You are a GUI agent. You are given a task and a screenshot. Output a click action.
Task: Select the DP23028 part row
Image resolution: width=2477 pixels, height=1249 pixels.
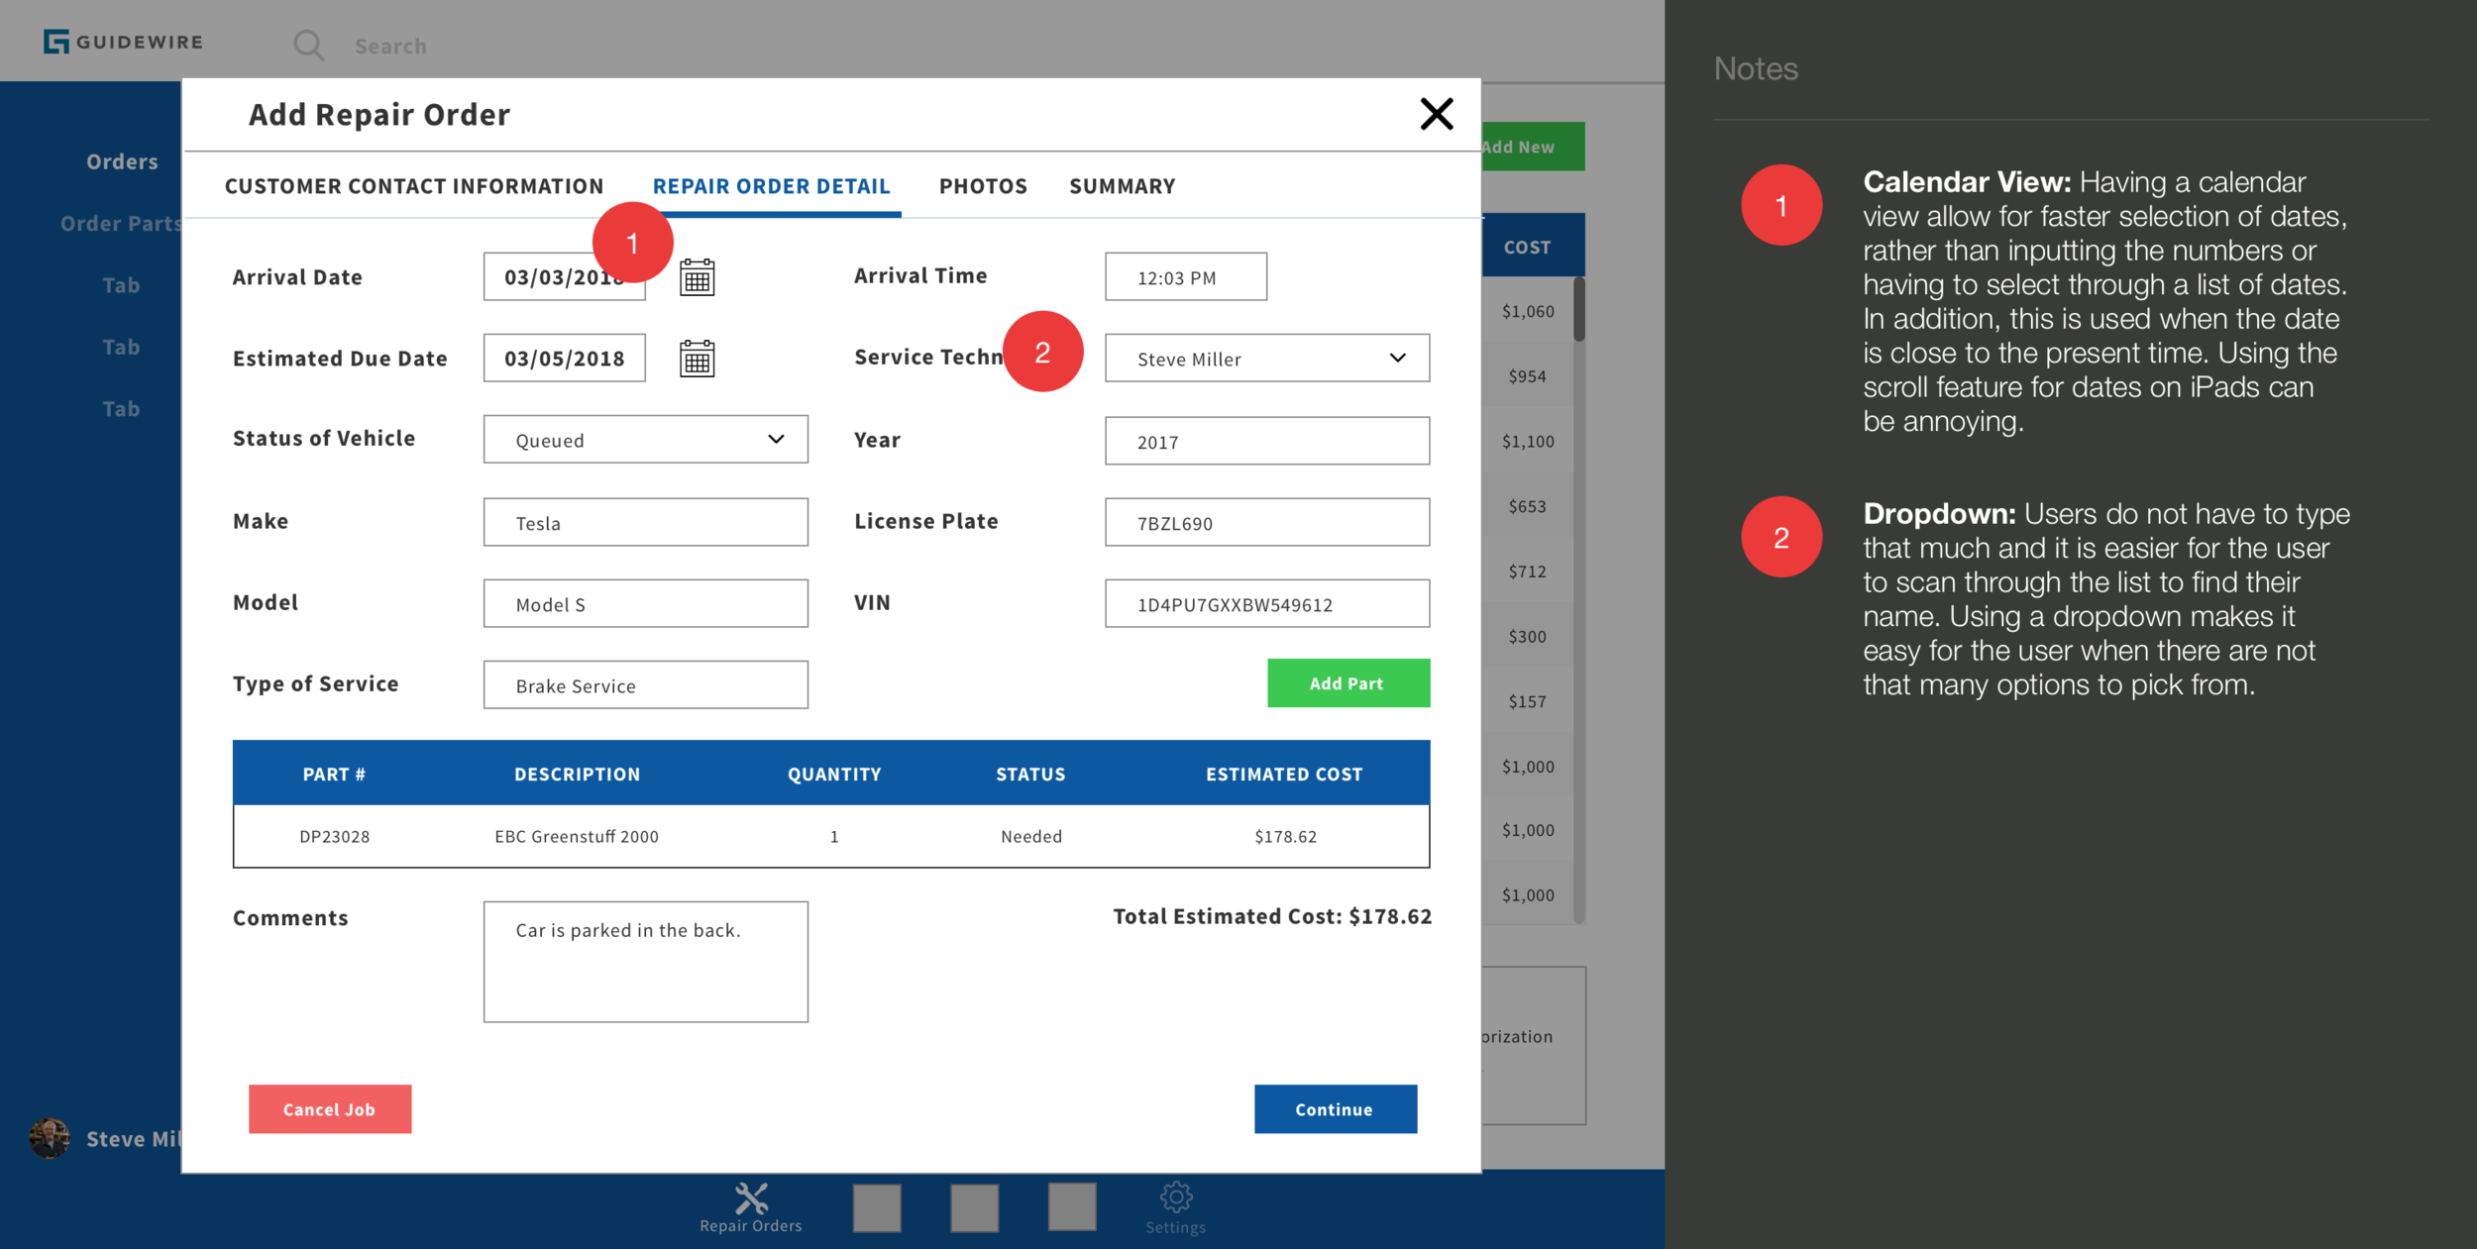tap(830, 836)
